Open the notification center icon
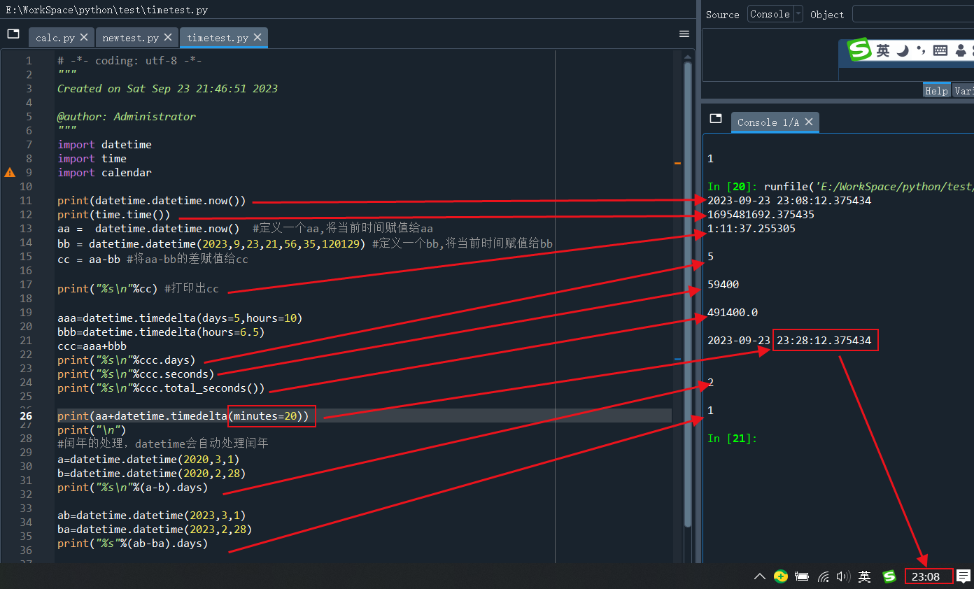 [x=964, y=576]
